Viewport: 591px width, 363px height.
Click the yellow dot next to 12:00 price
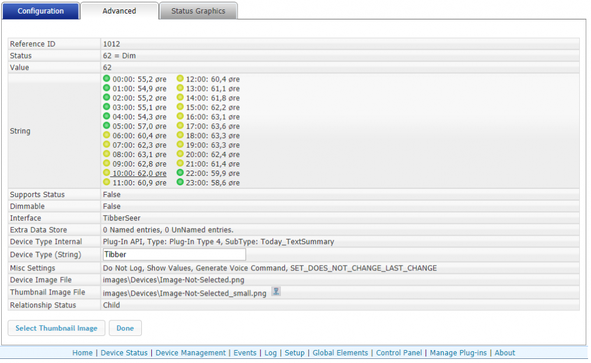click(180, 79)
